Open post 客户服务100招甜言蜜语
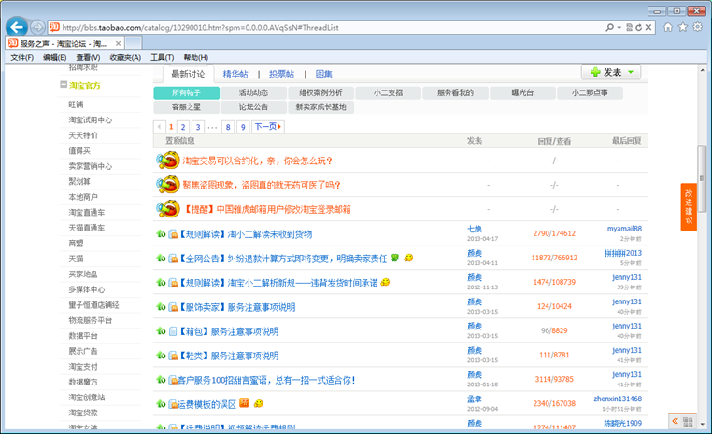 click(266, 380)
